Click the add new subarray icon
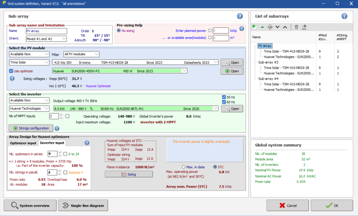 coord(254,27)
